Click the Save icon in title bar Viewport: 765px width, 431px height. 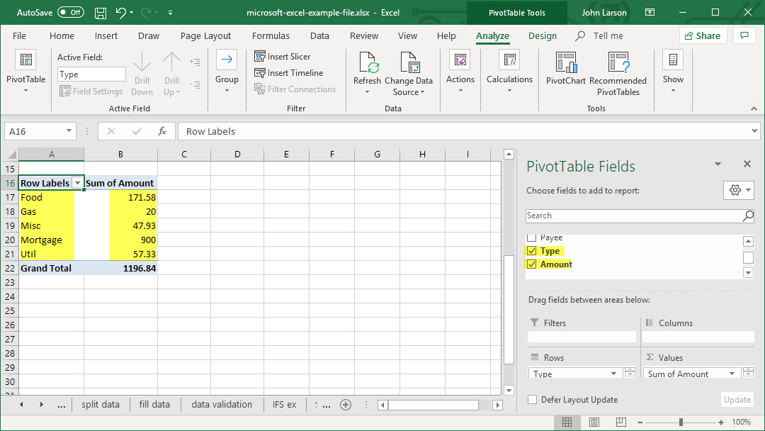point(101,13)
